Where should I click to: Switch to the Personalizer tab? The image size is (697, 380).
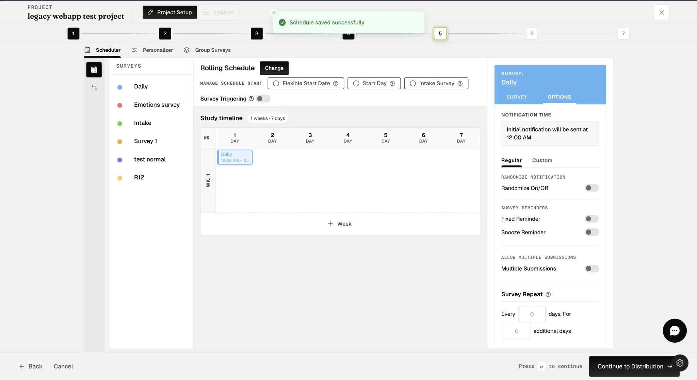click(152, 50)
